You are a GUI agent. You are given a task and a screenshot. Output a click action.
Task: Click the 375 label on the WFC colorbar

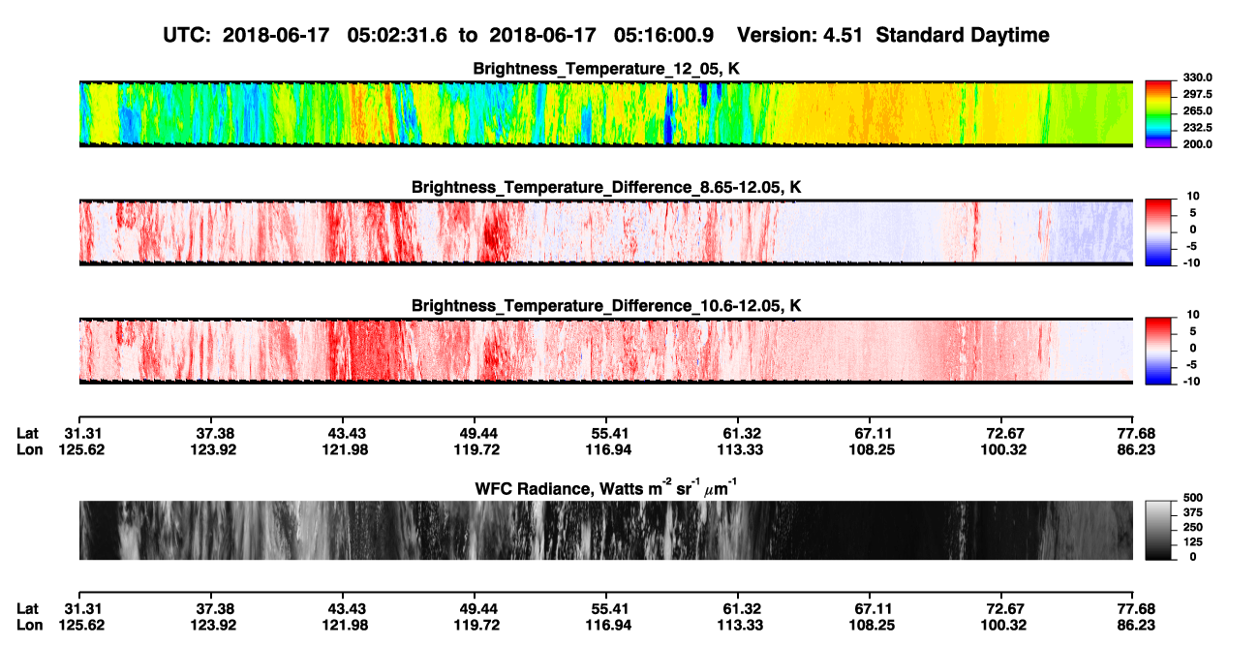tap(1195, 514)
